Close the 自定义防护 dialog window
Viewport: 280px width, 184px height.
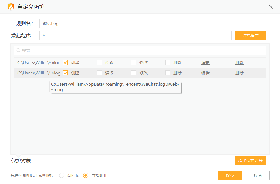(270, 7)
